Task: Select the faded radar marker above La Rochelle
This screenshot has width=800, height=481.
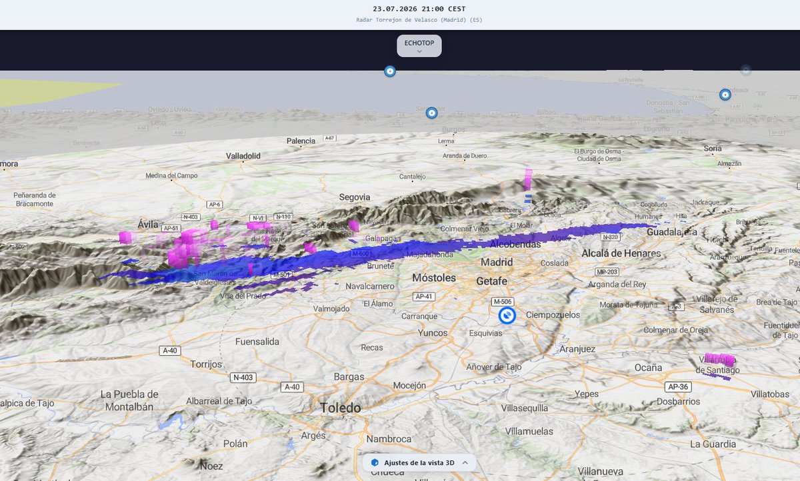Action: coord(746,69)
